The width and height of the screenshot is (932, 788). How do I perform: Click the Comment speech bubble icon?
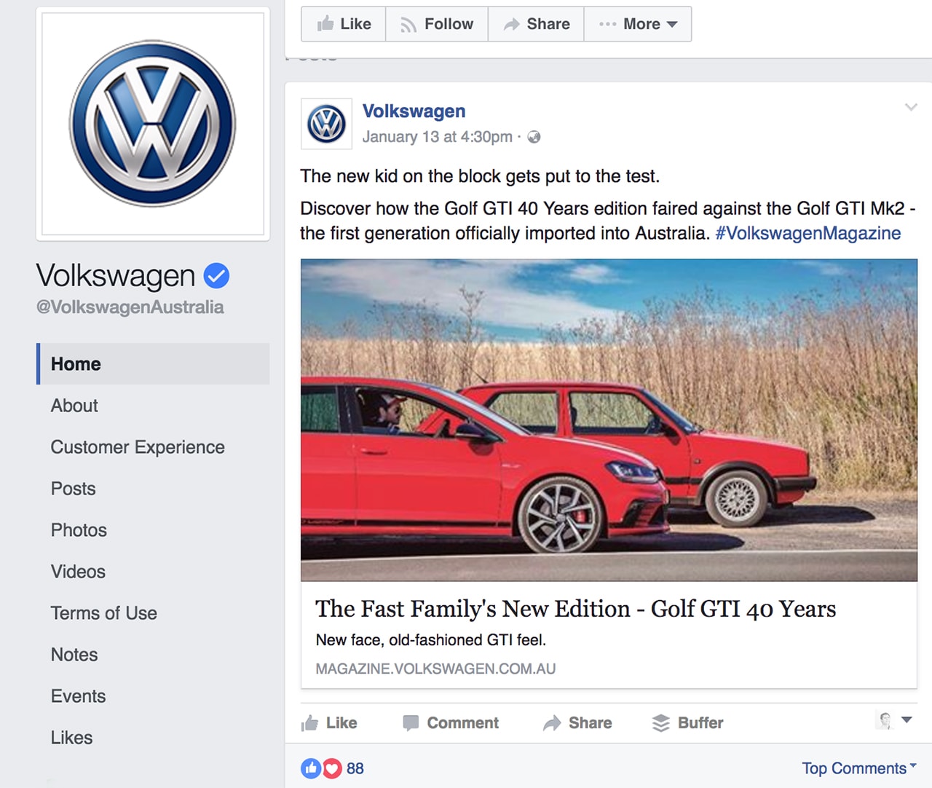(411, 723)
